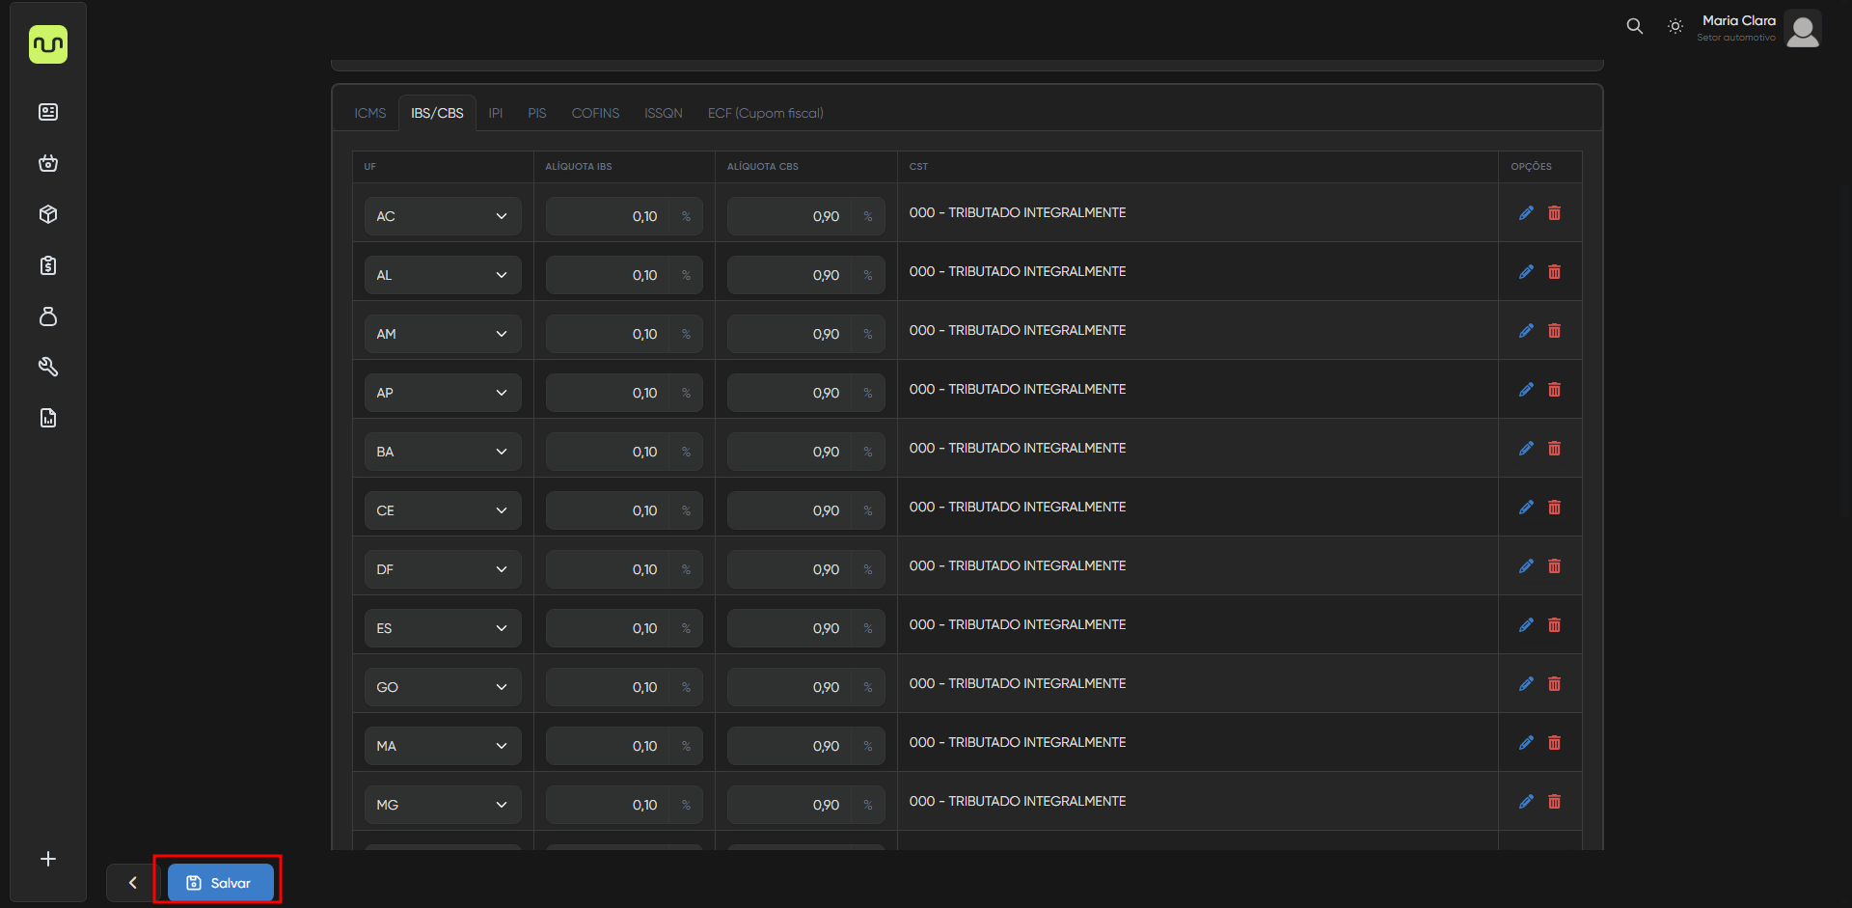Switch to the ICMS tab
Viewport: 1852px width, 908px height.
[x=369, y=113]
